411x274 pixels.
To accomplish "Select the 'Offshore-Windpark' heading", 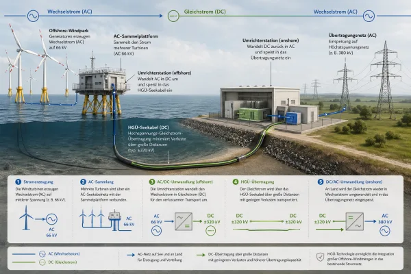I will click(68, 31).
